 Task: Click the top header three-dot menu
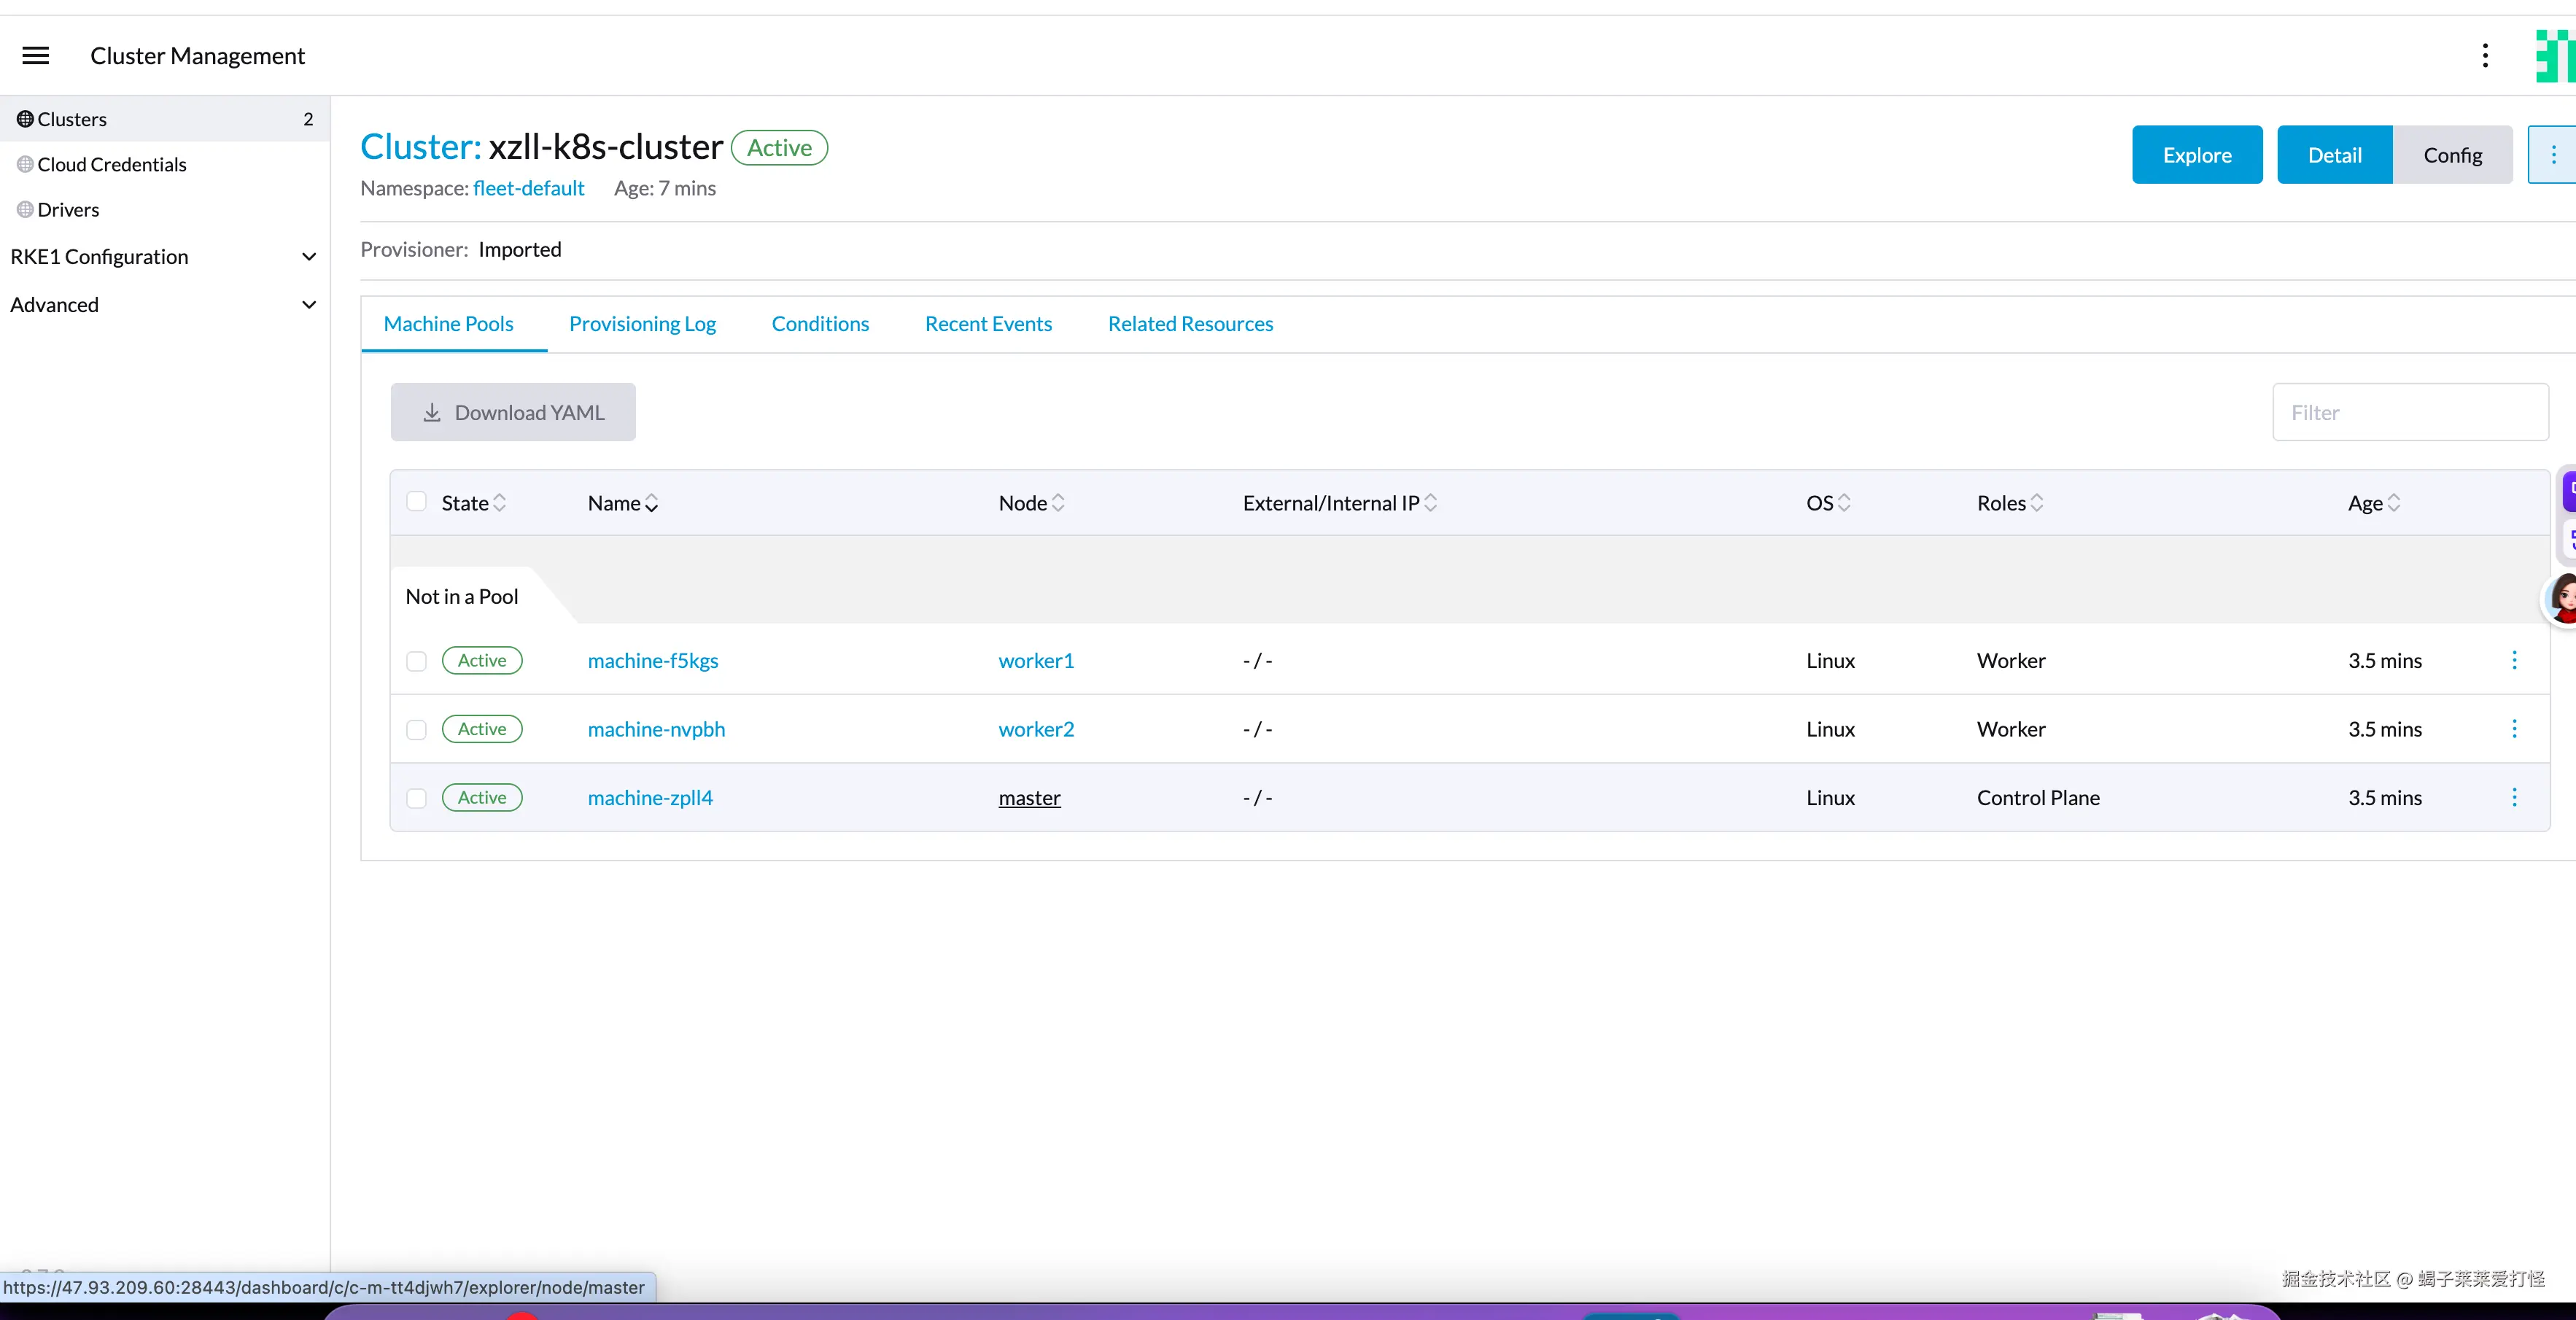coord(2485,56)
